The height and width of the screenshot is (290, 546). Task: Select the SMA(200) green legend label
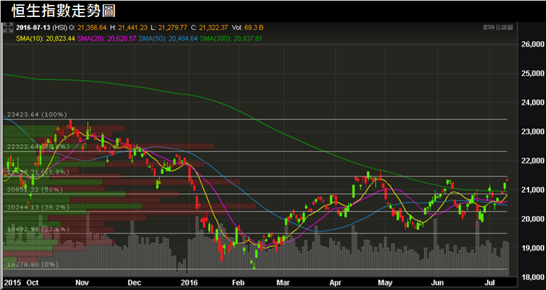(x=216, y=38)
